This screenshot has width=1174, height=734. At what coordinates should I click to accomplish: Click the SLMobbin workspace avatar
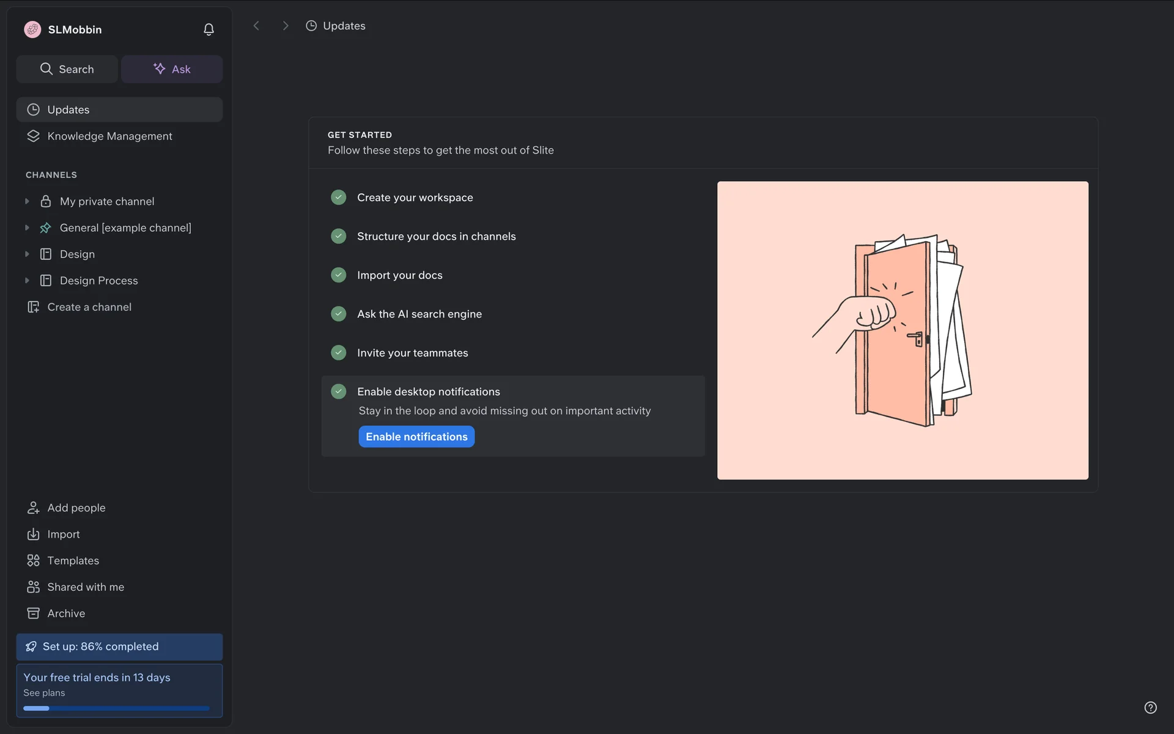pos(32,29)
